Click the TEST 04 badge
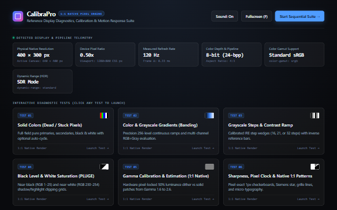The image size is (337, 210). point(26,167)
